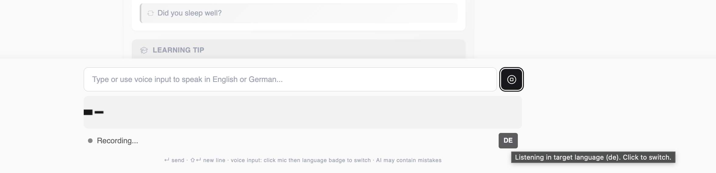
Task: Focus the English or German message field
Action: pos(290,80)
